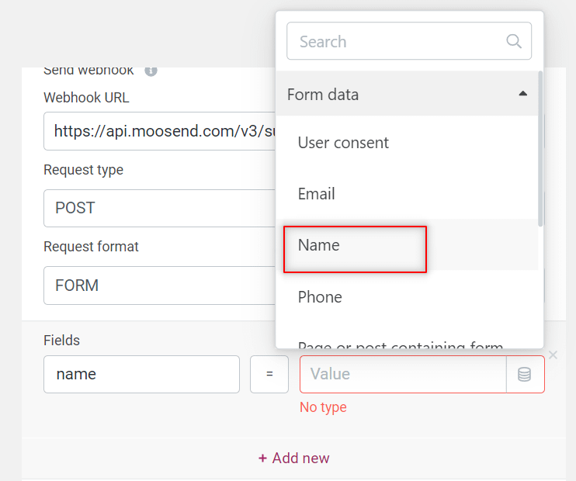
Task: Click the Form data group header label
Action: pyautogui.click(x=323, y=95)
